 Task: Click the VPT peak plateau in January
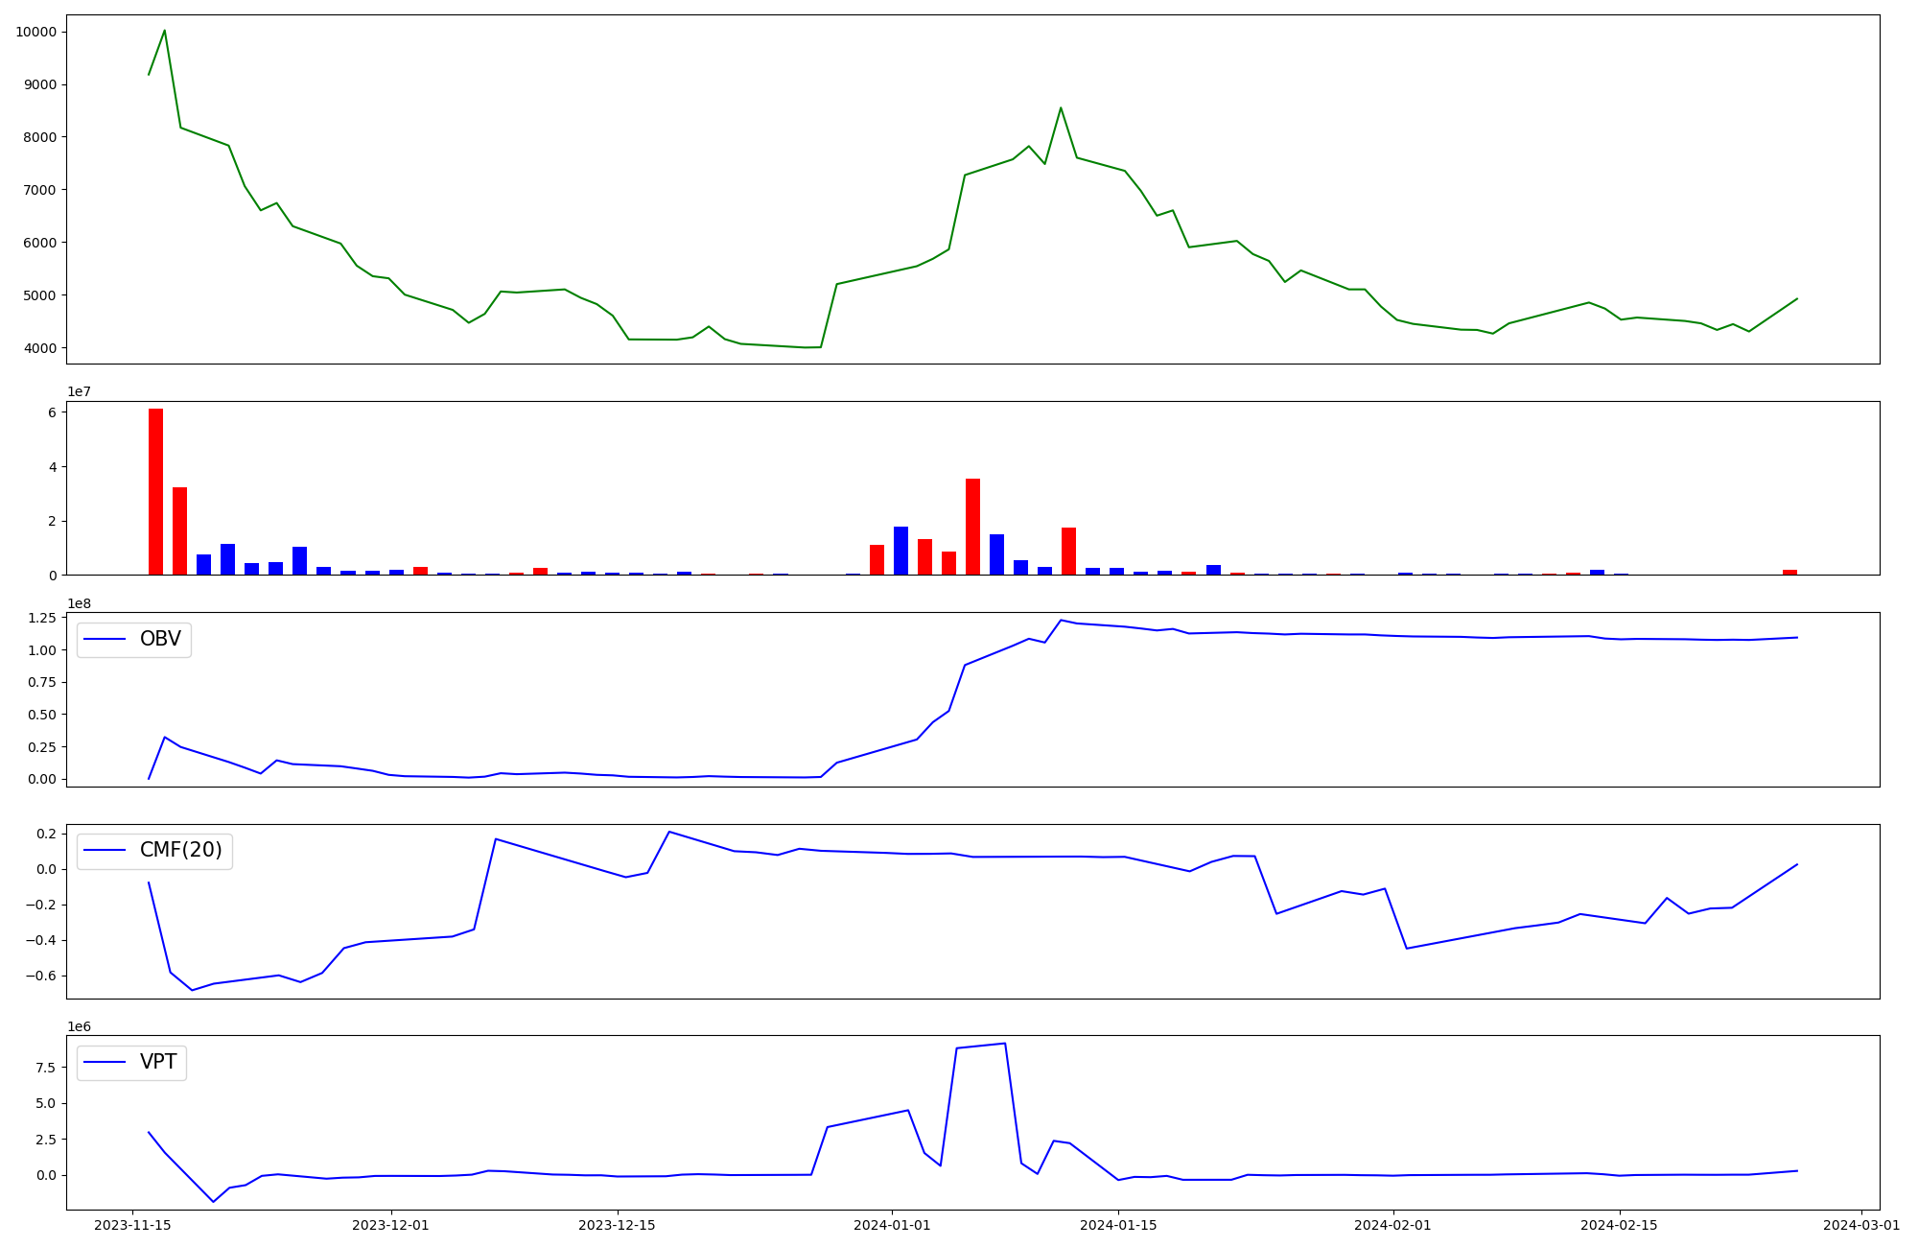coord(980,1047)
